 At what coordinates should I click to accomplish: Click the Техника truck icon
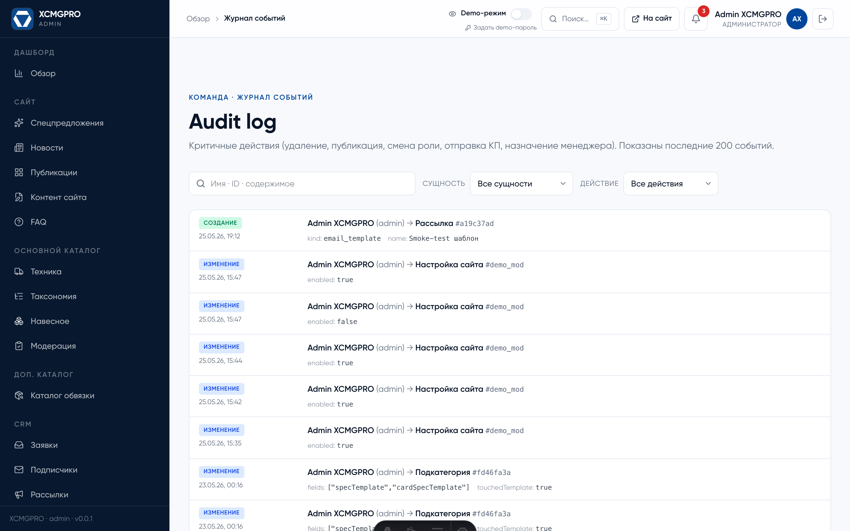(x=19, y=271)
